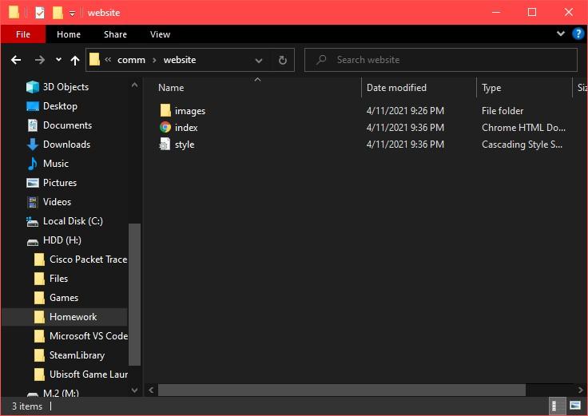Select the index Chrome HTML file
This screenshot has height=416, width=588.
click(186, 128)
